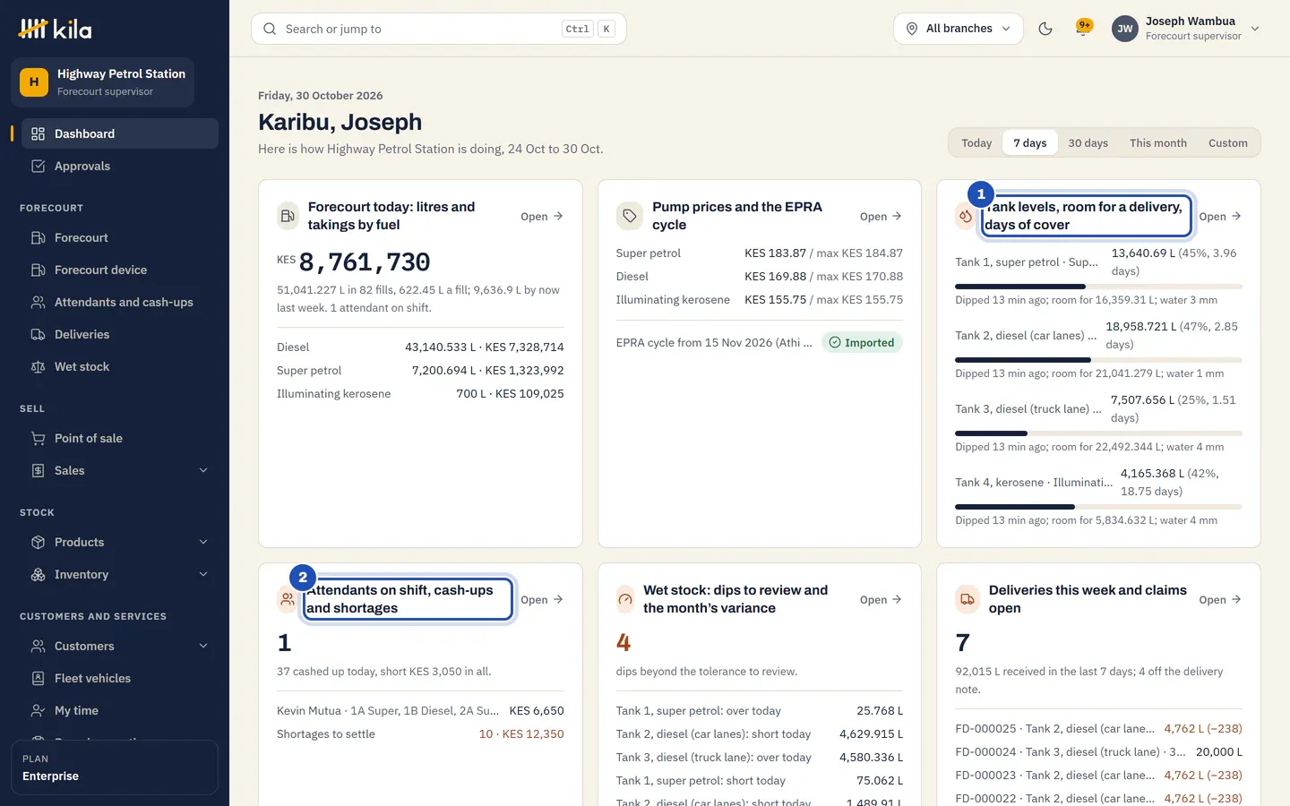Screen dimensions: 1290x806
Task: Expand the Customers submenu
Action: (x=203, y=646)
